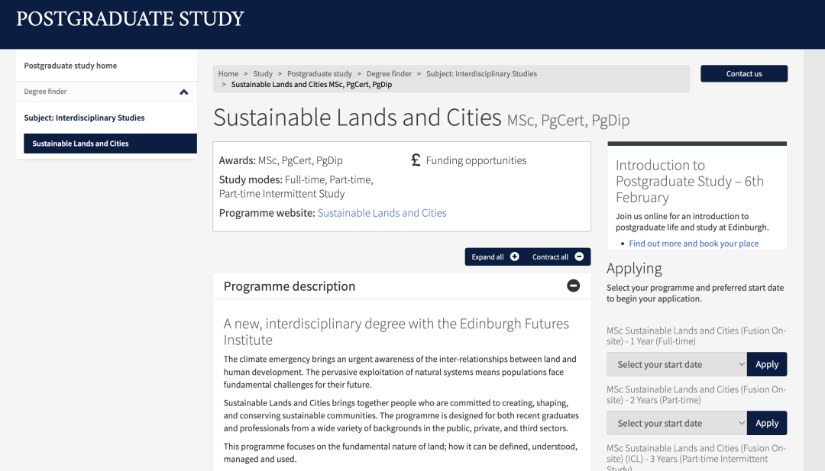Open the Funding opportunities link
This screenshot has width=825, height=471.
(476, 160)
